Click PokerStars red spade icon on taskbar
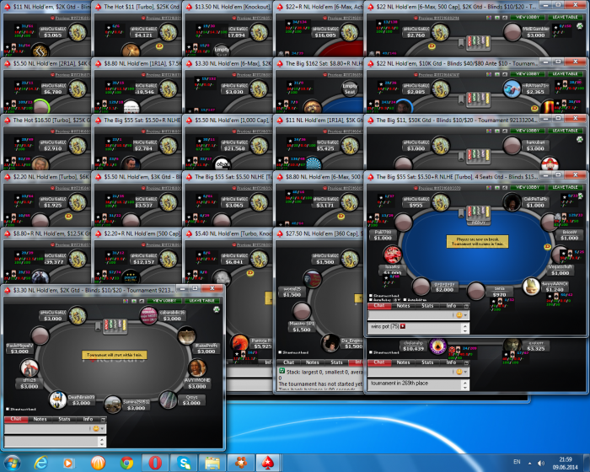 tap(268, 463)
